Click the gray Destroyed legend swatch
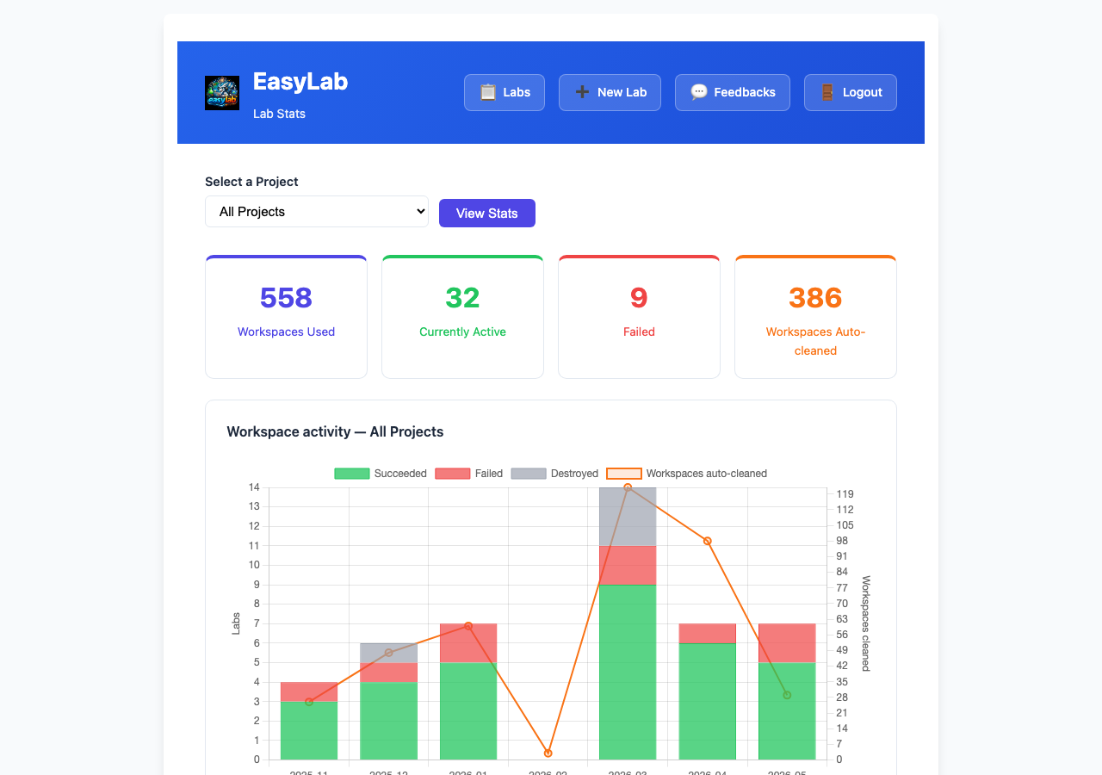This screenshot has width=1102, height=775. 529,474
